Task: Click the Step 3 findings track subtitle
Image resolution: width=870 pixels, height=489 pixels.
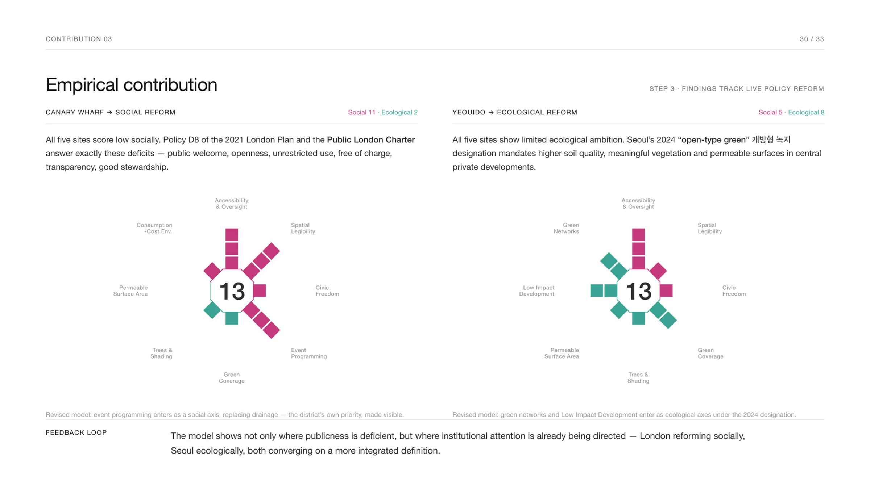Action: pos(737,89)
